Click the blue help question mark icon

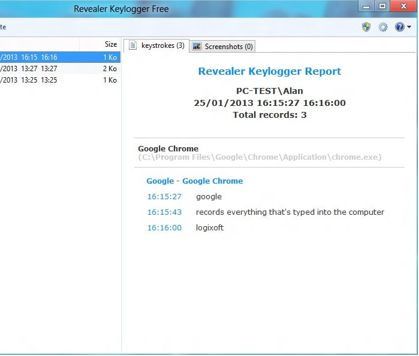[x=400, y=27]
